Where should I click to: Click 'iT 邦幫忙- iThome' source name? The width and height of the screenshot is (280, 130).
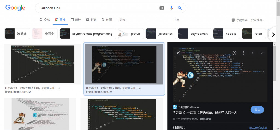188,107
